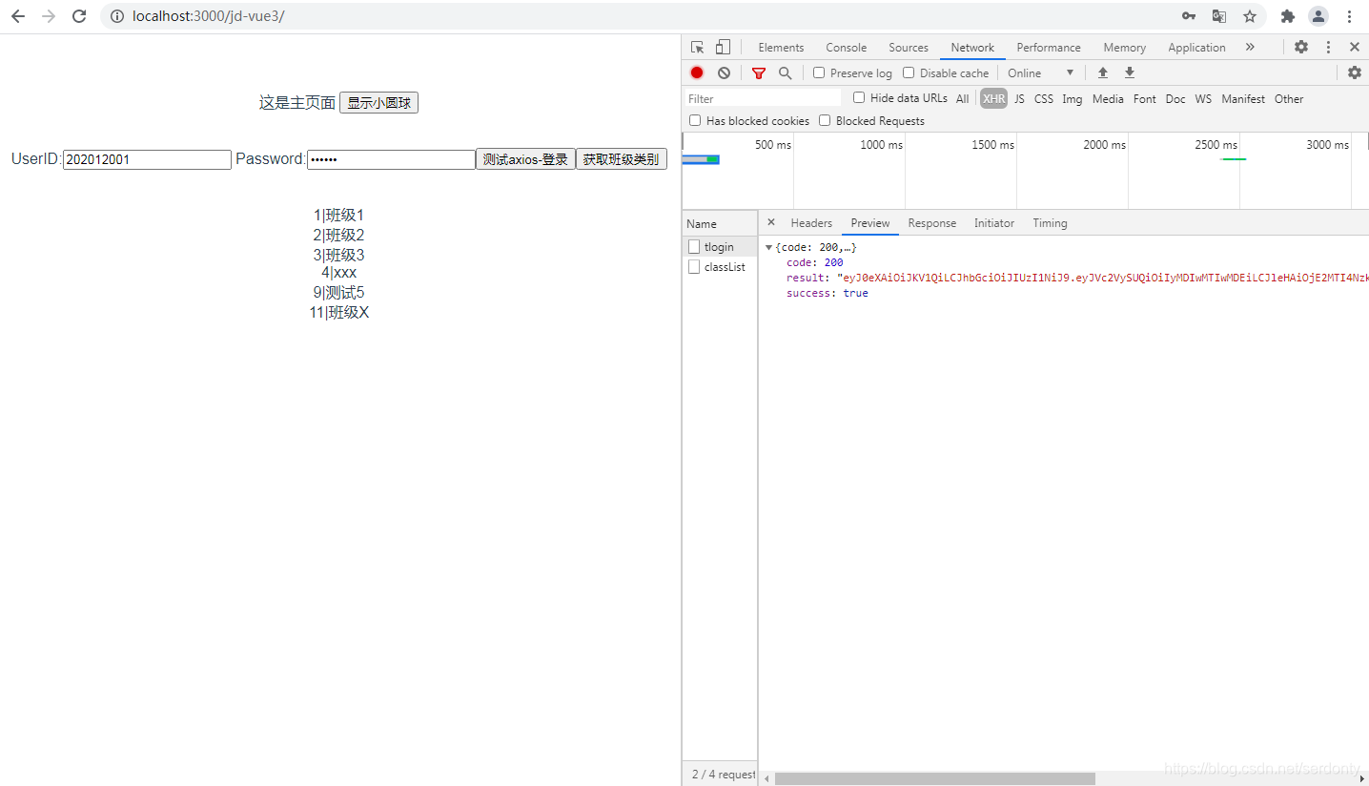The image size is (1369, 786).
Task: Switch to the Application tab
Action: click(1196, 47)
